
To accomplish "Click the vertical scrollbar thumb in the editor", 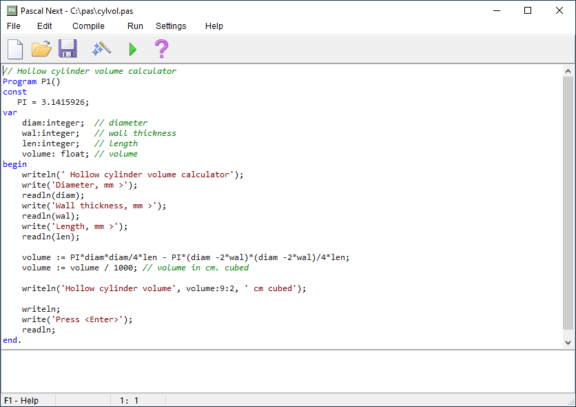I will 568,203.
